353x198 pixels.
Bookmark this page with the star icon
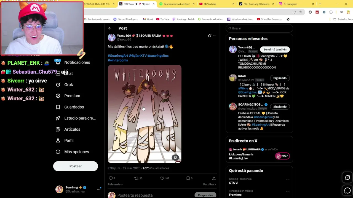click(301, 12)
